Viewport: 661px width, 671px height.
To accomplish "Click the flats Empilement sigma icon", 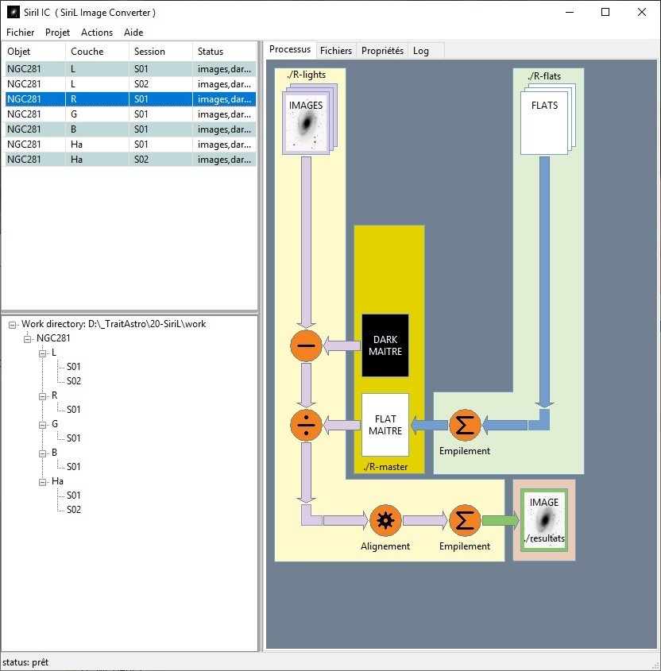I will [x=465, y=426].
